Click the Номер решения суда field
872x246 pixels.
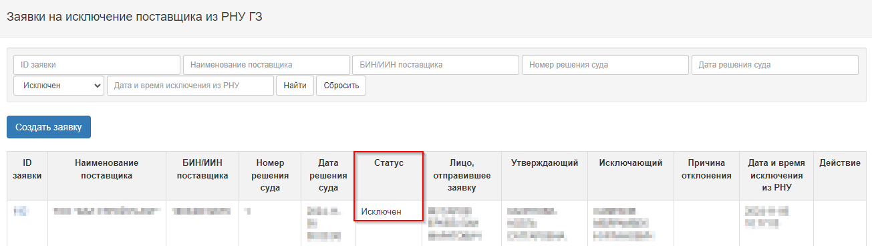[x=605, y=65]
